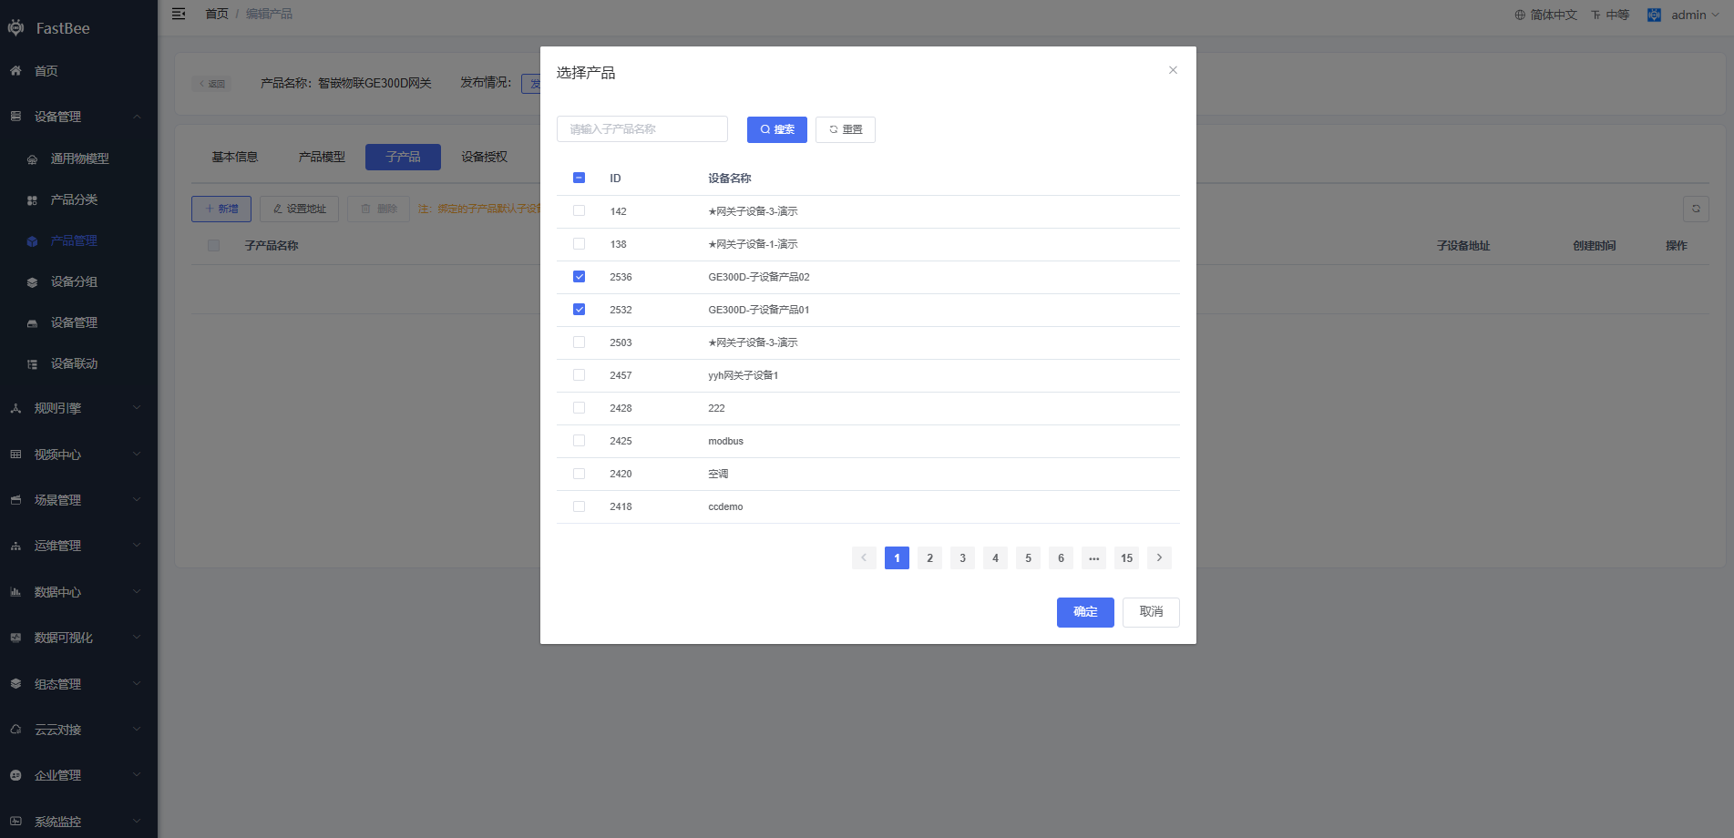Uncheck GE300D-子设备产品01 row checkbox
This screenshot has height=838, width=1734.
tap(579, 309)
